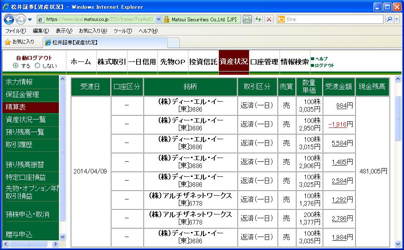The image size is (404, 250).
Task: Go back with the browser Back arrow
Action: pos(9,19)
